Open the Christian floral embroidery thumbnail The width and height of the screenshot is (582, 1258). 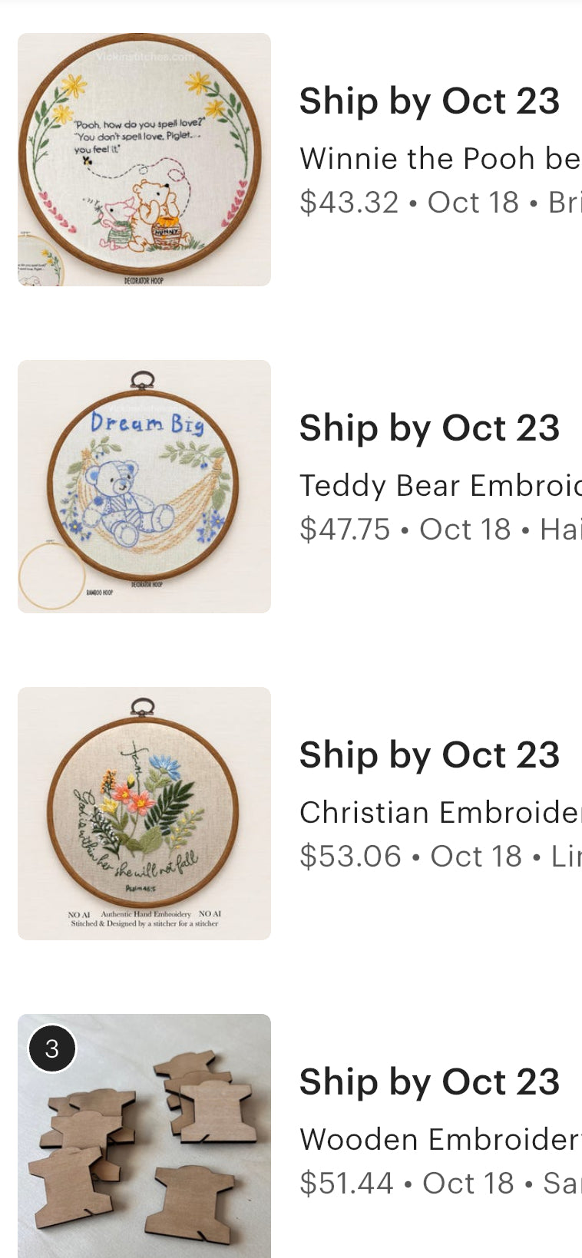144,814
